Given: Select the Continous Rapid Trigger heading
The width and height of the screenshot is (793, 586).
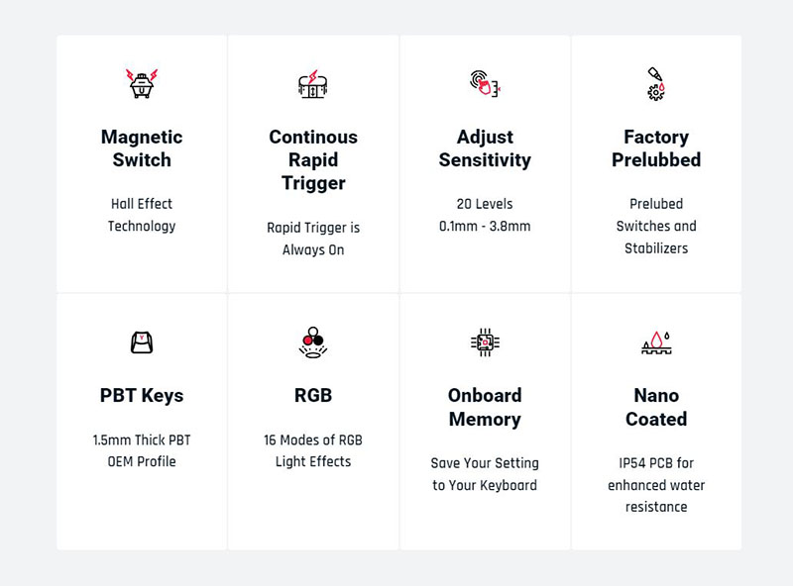Looking at the screenshot, I should [313, 159].
